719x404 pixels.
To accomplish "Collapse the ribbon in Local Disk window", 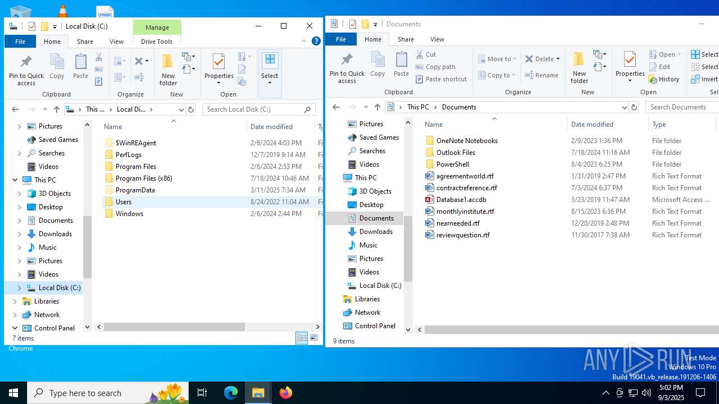I will (304, 41).
